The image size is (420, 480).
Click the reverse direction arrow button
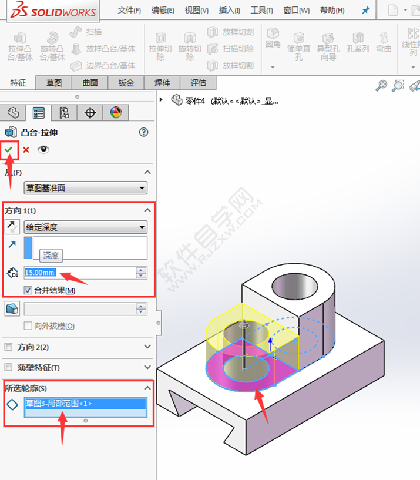(x=12, y=227)
